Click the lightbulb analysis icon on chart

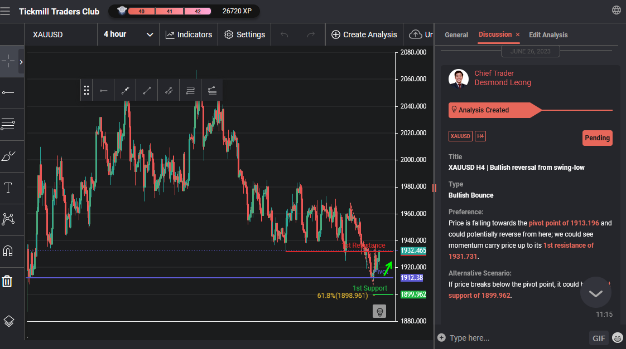pos(379,311)
